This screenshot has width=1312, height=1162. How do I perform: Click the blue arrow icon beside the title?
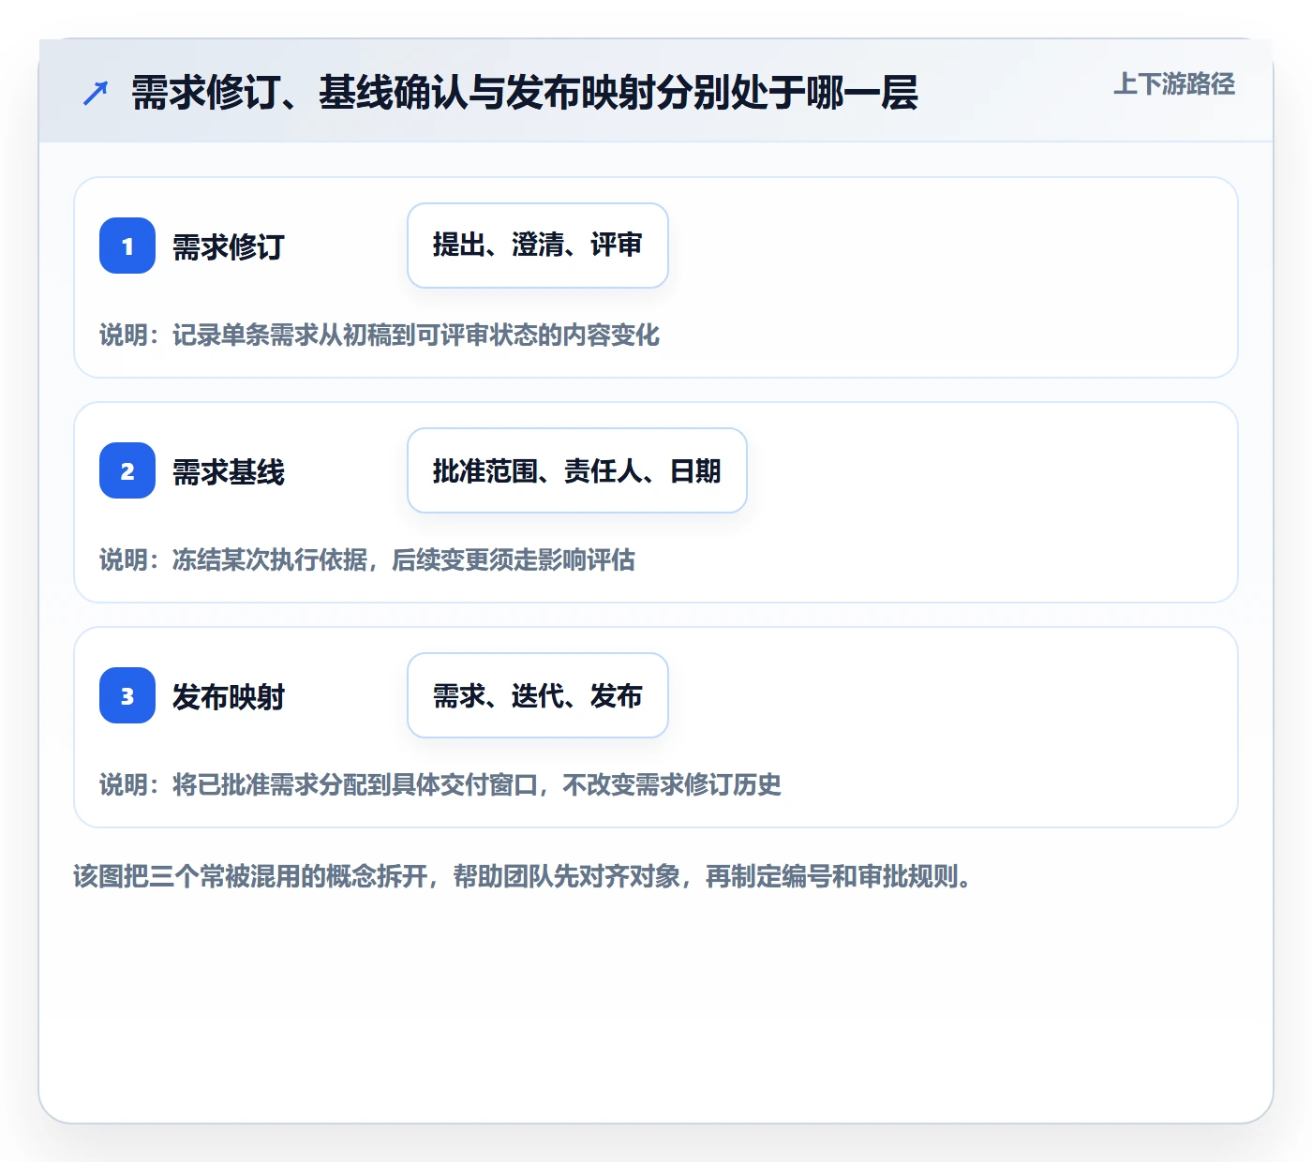coord(96,93)
